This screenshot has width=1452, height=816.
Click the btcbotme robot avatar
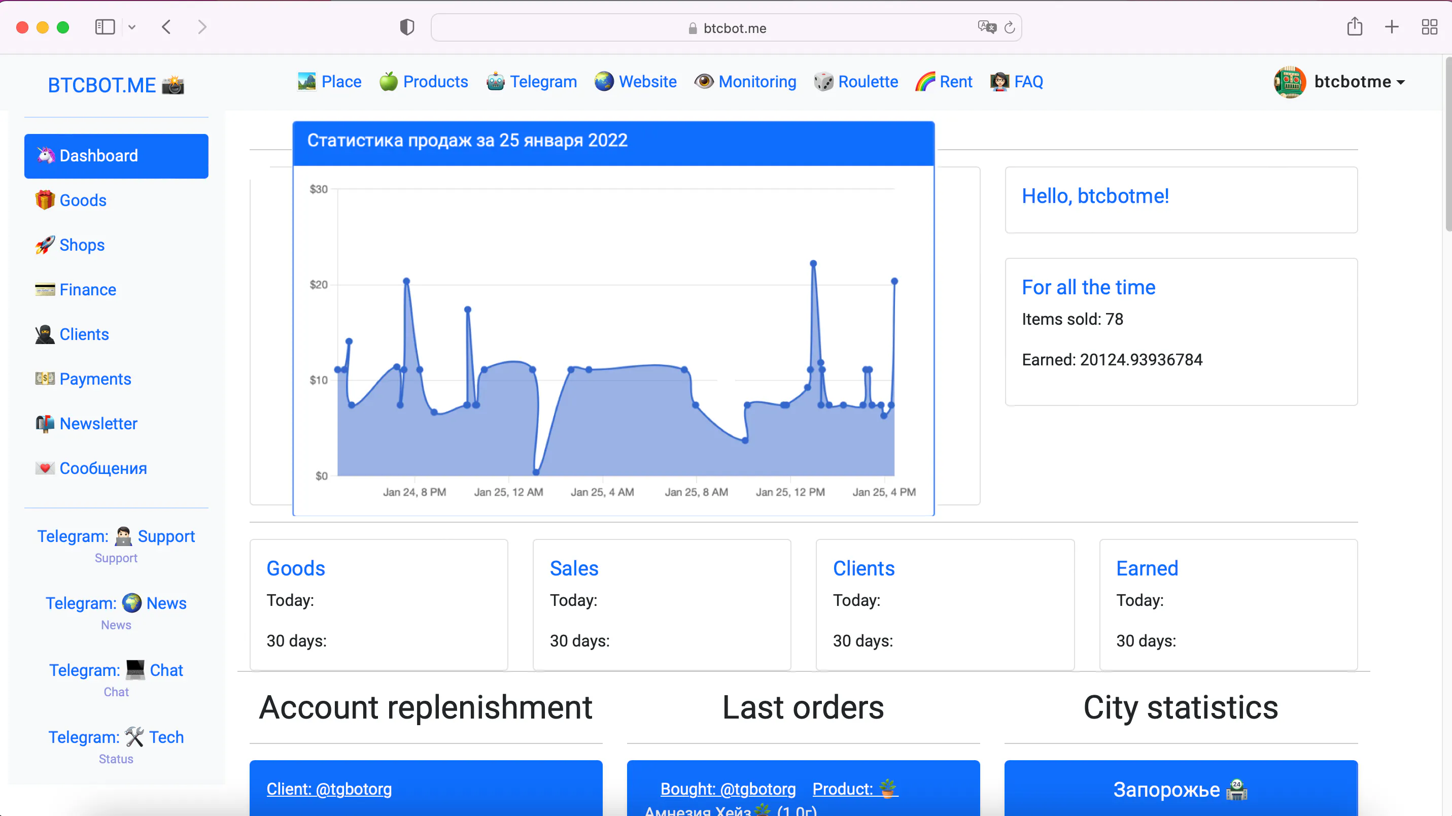[1290, 82]
